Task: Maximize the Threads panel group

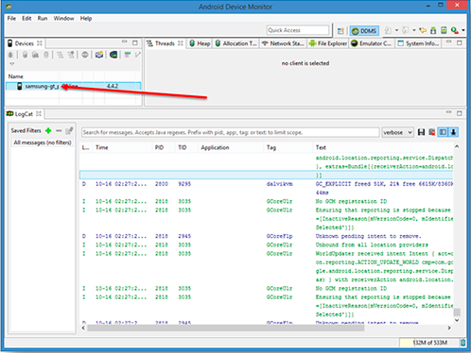Action: tap(460, 42)
